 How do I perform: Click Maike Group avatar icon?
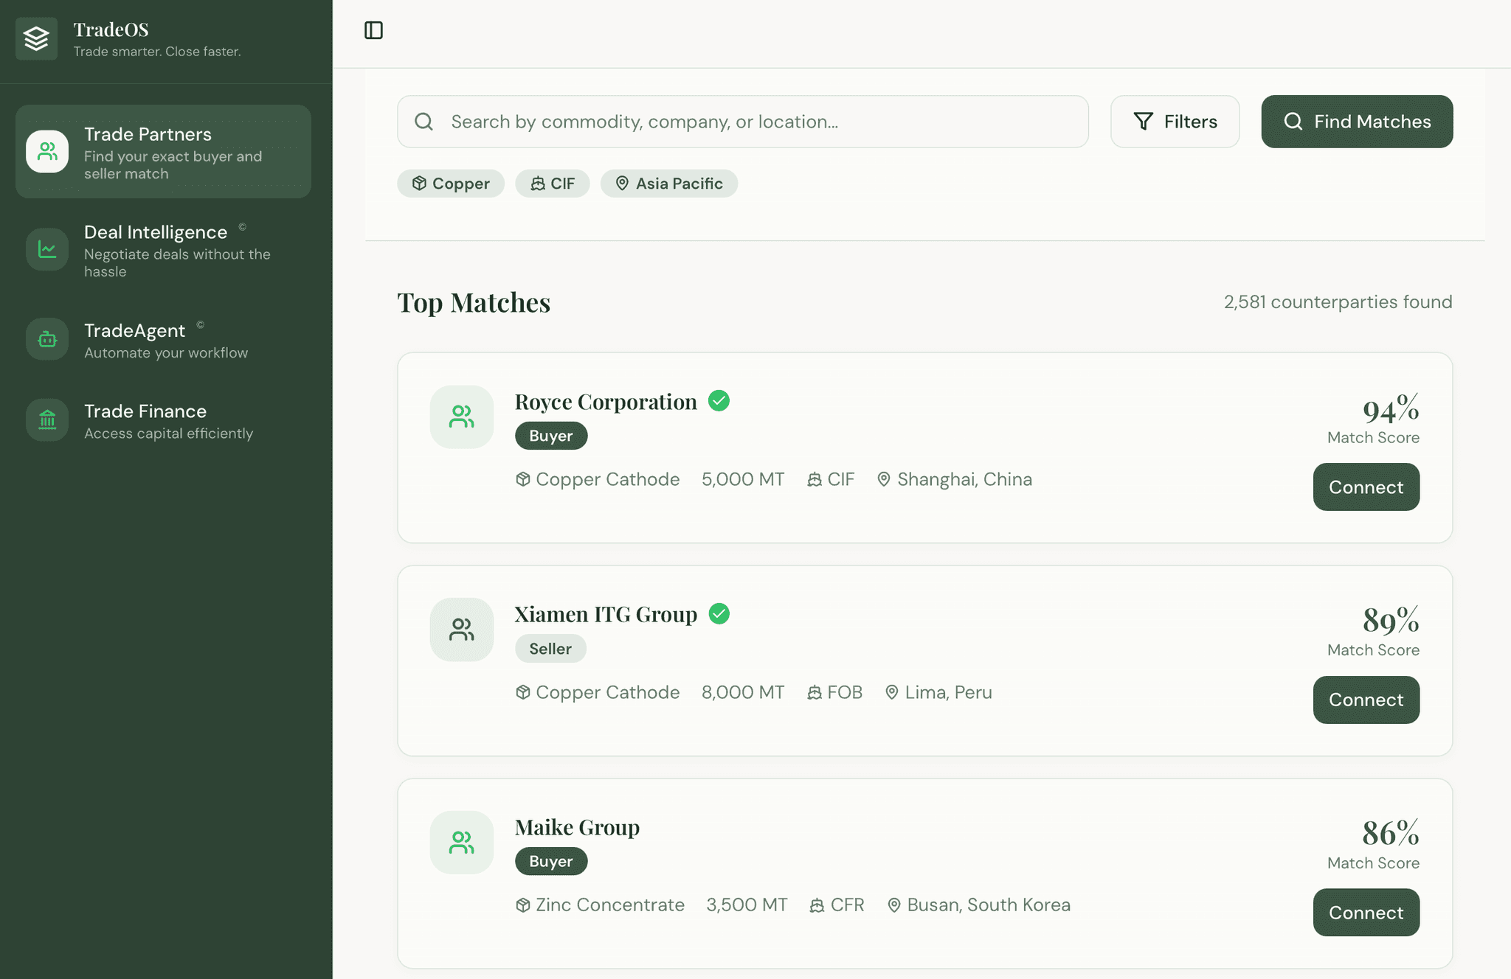click(x=462, y=843)
